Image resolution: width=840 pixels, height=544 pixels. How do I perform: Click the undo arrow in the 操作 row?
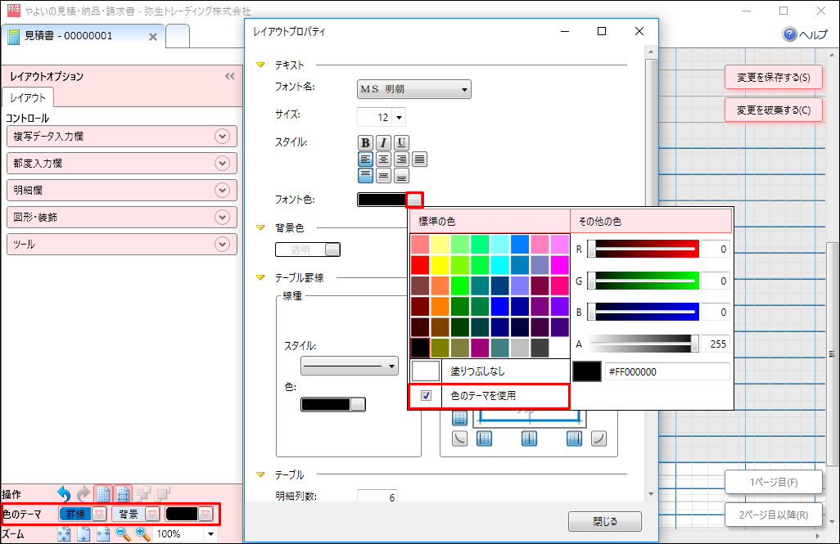tap(64, 493)
